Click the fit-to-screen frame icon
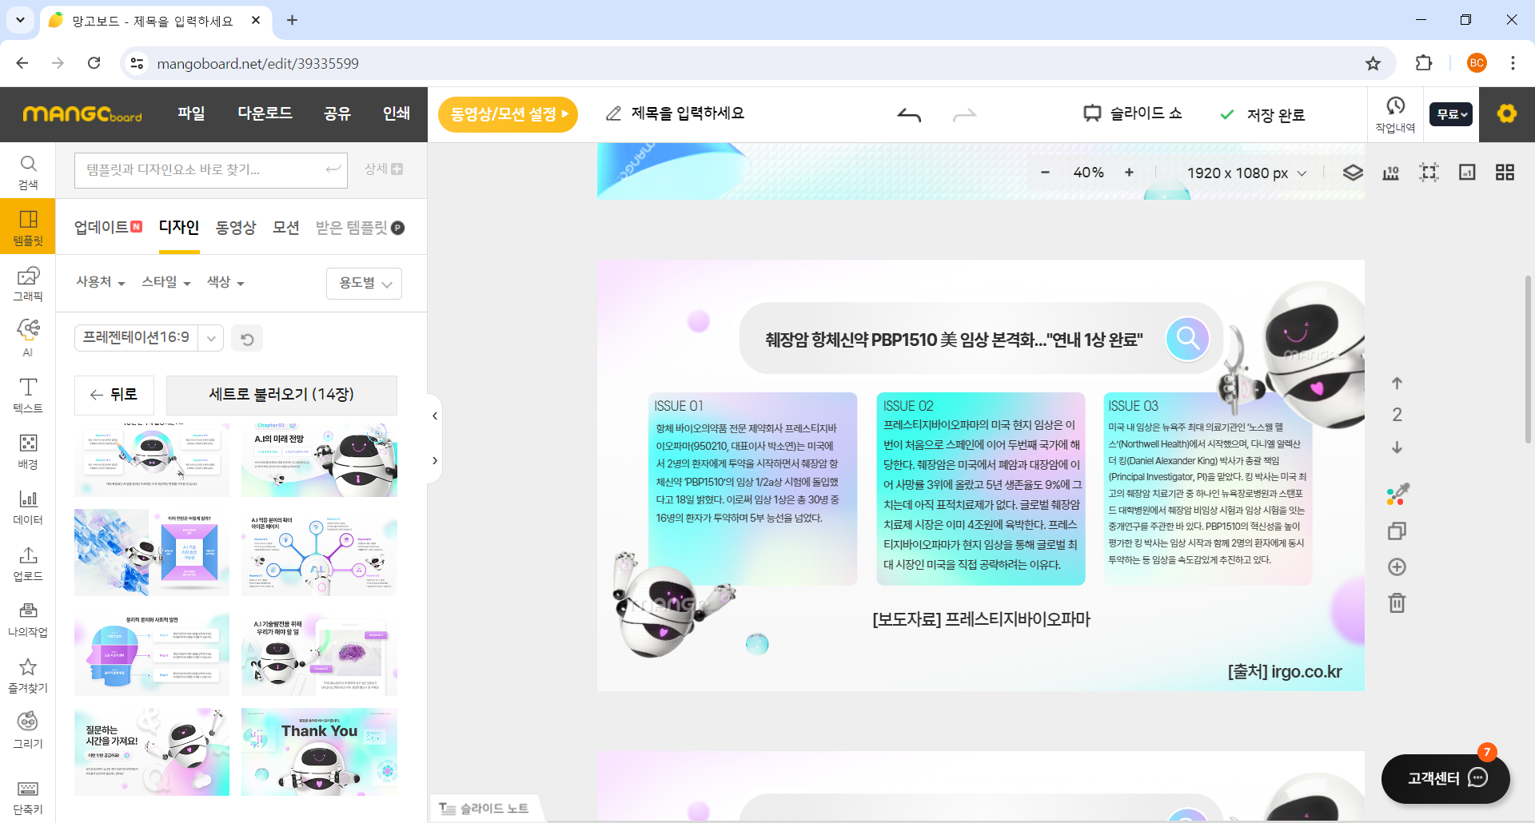Screen dimensions: 1535x823 point(1429,172)
